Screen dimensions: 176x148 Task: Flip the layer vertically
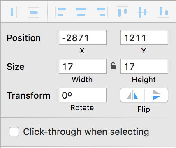point(156,95)
